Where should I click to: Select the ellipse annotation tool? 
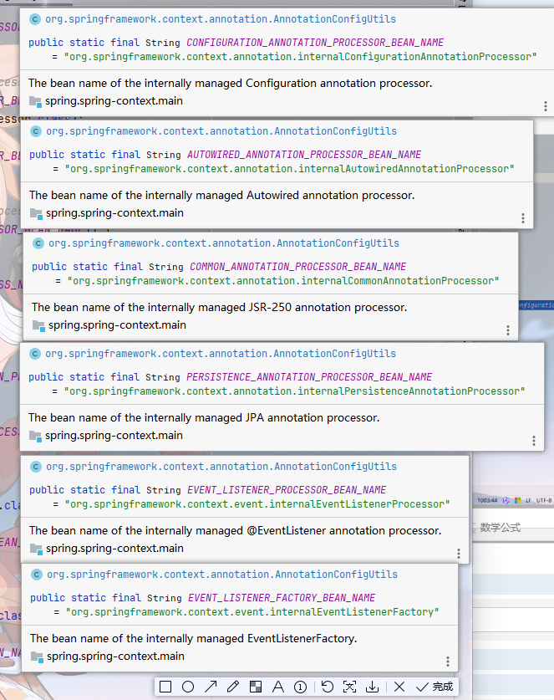pos(188,686)
